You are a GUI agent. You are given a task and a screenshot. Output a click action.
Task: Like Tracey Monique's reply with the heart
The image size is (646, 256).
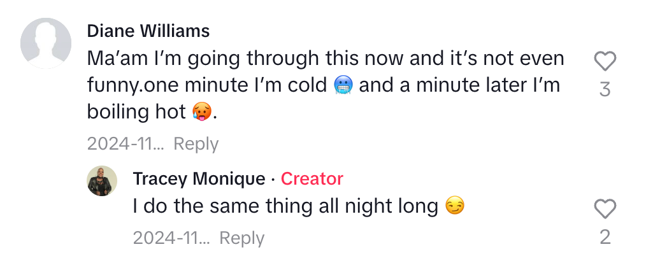[x=605, y=209]
